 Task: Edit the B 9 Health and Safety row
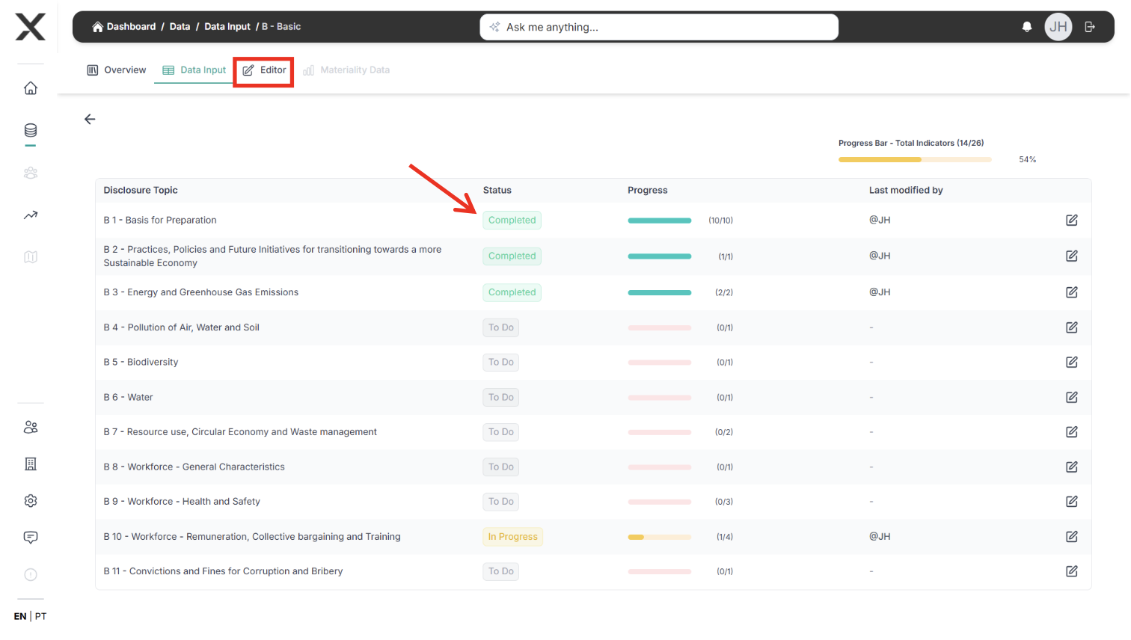pyautogui.click(x=1072, y=502)
